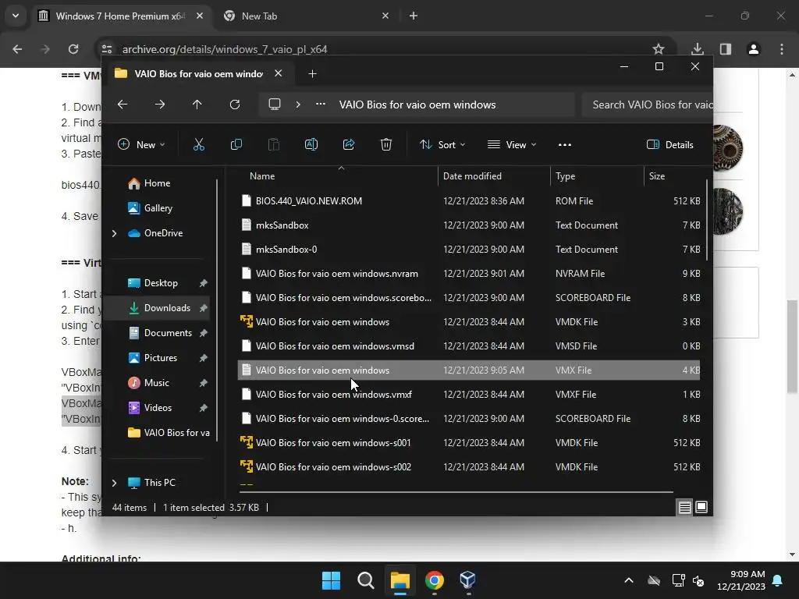799x599 pixels.
Task: Switch to details list view icon in status bar
Action: pyautogui.click(x=684, y=507)
